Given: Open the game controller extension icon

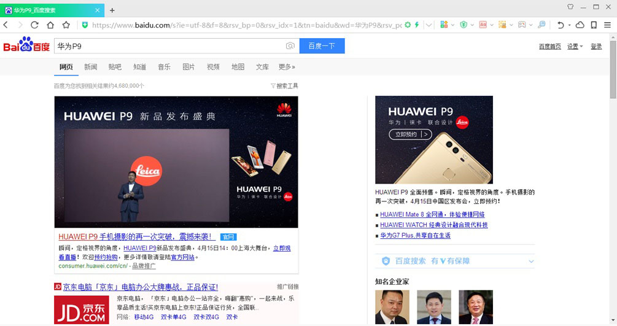Looking at the screenshot, I should [522, 25].
